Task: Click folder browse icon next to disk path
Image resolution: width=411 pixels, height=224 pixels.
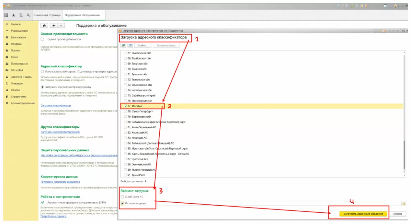Action: pos(404,203)
